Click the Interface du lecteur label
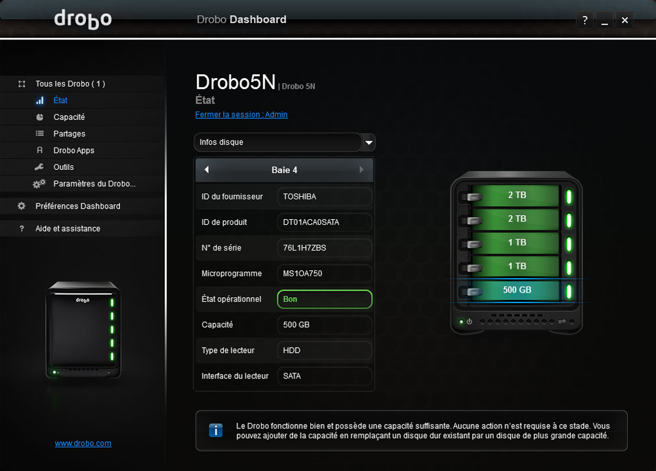Image resolution: width=656 pixels, height=471 pixels. [235, 376]
